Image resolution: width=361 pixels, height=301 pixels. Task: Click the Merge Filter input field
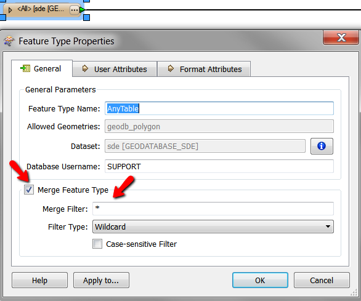pyautogui.click(x=213, y=209)
